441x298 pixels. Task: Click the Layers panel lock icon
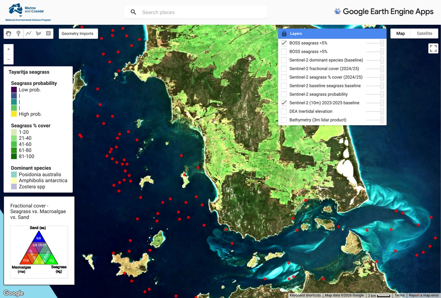[x=284, y=34]
